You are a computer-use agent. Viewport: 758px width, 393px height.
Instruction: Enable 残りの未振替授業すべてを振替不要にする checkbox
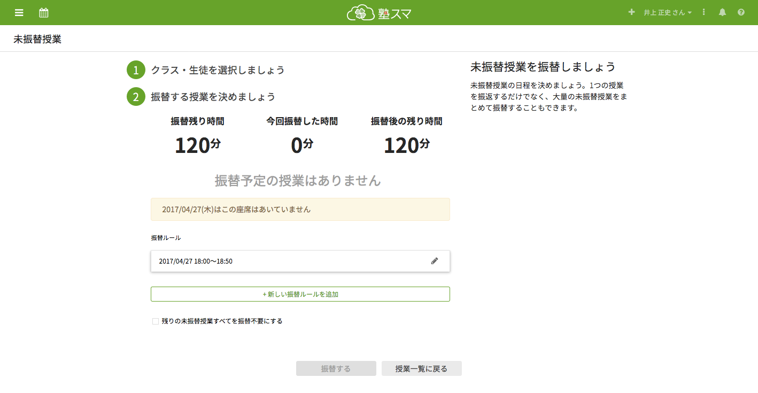[156, 321]
